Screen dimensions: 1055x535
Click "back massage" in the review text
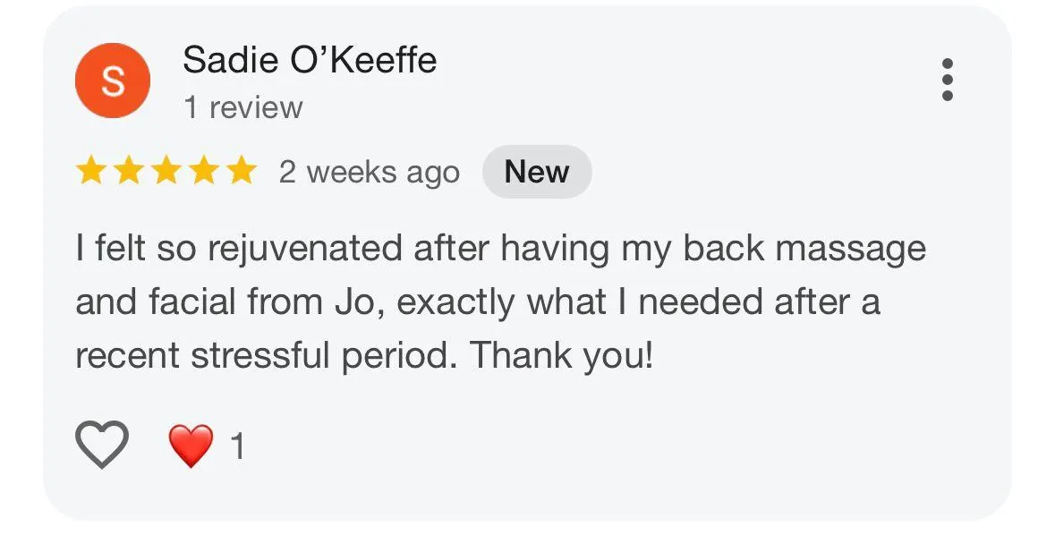(x=804, y=249)
